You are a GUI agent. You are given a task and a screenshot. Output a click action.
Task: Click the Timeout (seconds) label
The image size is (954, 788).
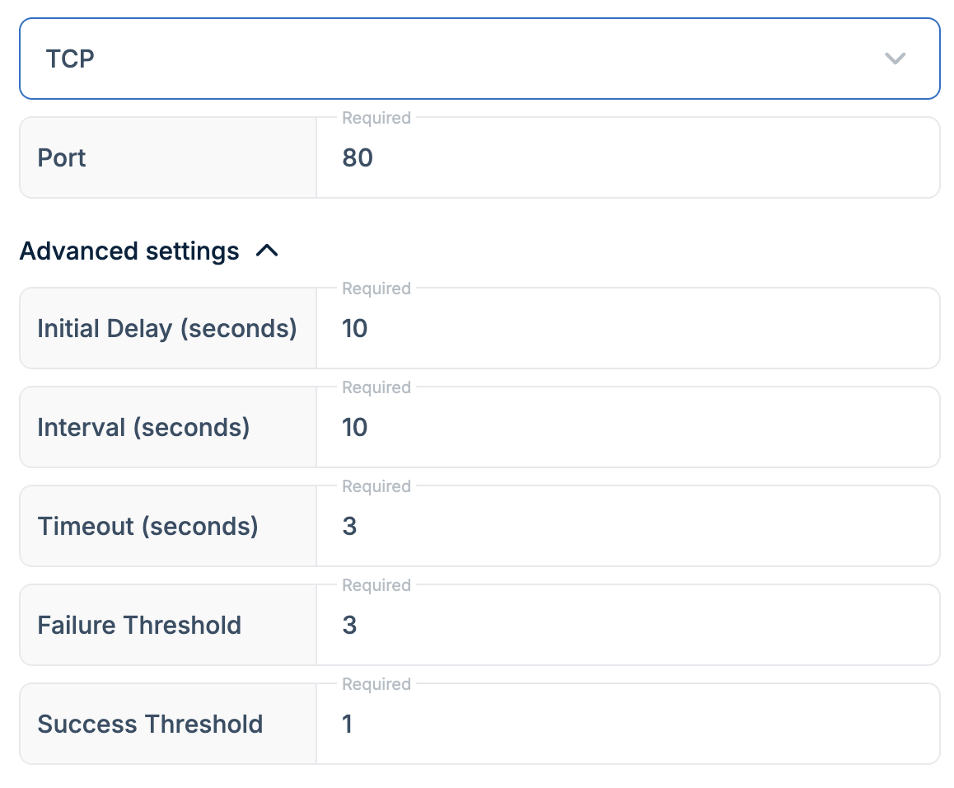point(147,527)
